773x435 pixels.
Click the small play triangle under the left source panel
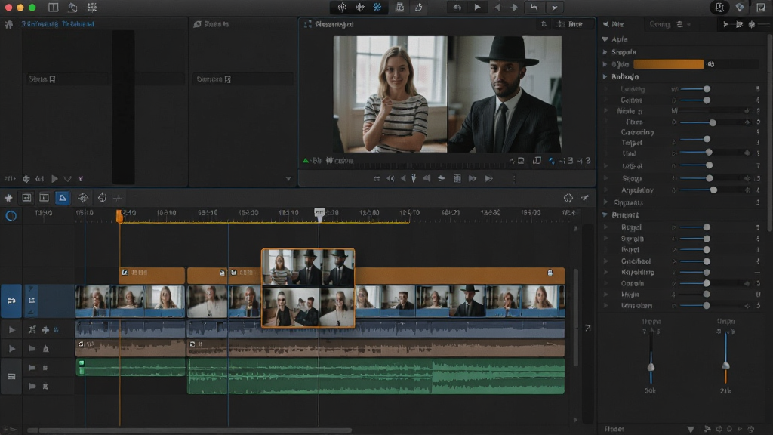54,178
